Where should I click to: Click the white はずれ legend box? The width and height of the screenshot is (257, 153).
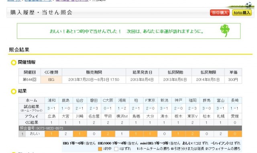pyautogui.click(x=116, y=149)
